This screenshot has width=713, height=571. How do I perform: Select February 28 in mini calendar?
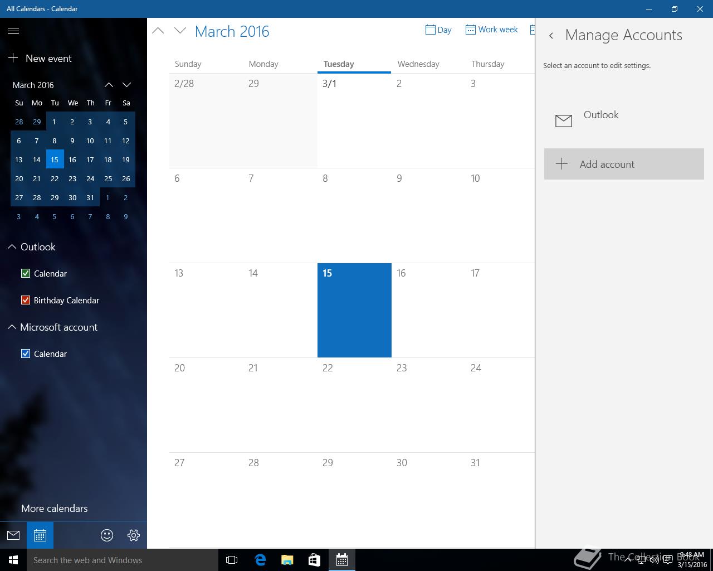pos(19,122)
